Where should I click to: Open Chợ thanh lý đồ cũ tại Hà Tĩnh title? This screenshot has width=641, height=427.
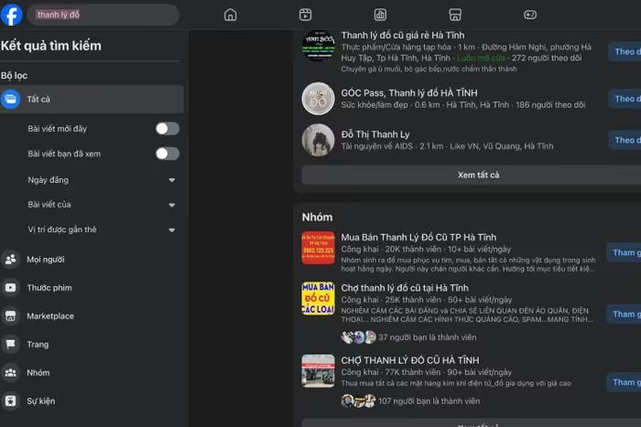[405, 288]
